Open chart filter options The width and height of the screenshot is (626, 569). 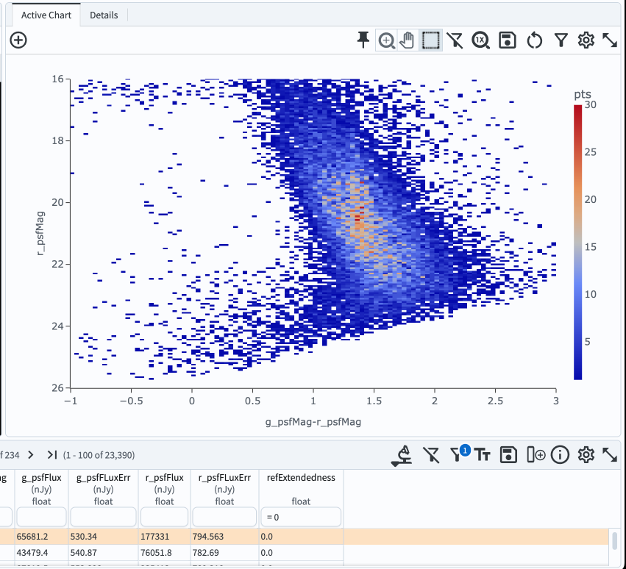[x=561, y=40]
